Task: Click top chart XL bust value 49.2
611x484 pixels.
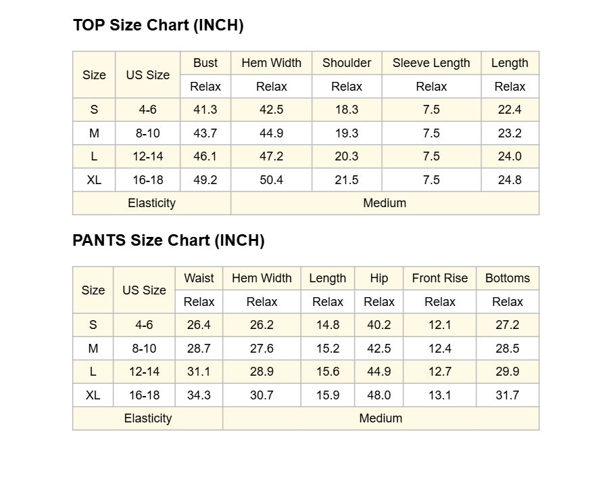Action: pyautogui.click(x=205, y=180)
